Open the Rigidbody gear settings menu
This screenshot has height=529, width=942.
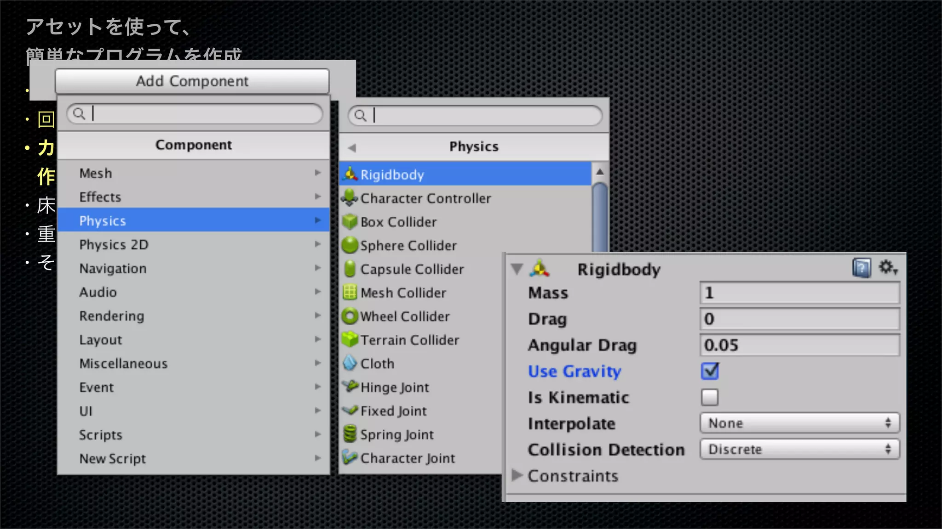(x=888, y=267)
